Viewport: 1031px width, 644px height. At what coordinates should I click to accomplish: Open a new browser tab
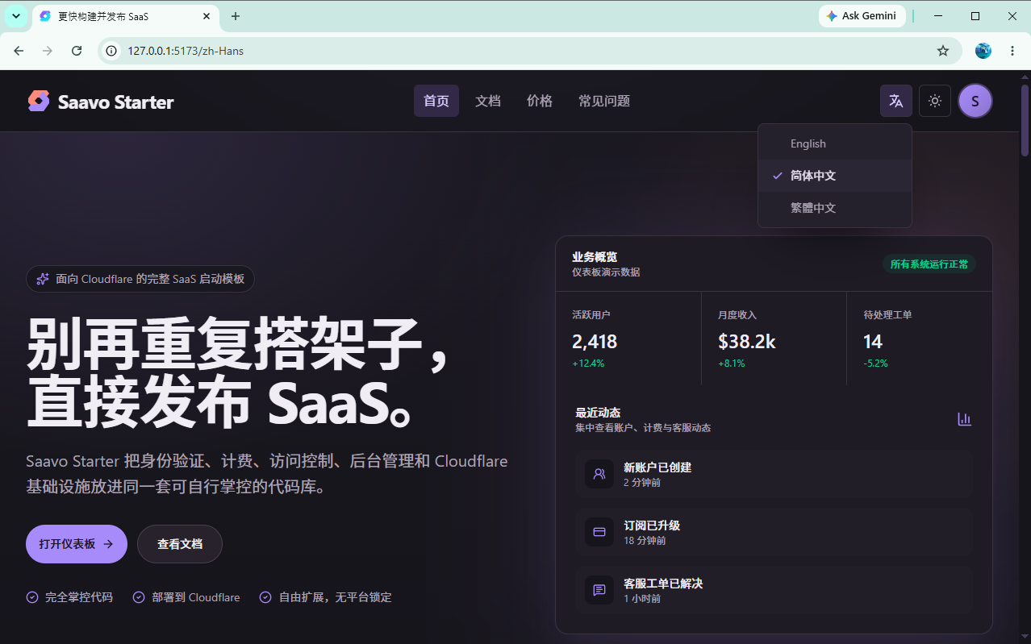(x=236, y=16)
